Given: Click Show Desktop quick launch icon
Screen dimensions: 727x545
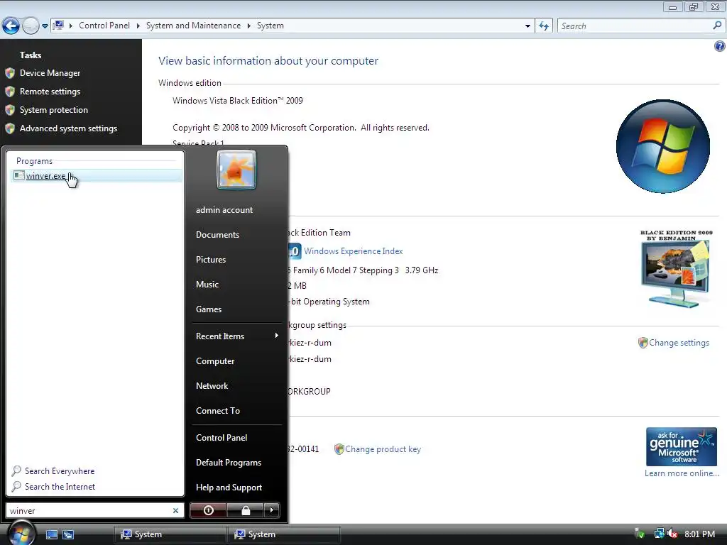Looking at the screenshot, I should point(51,534).
